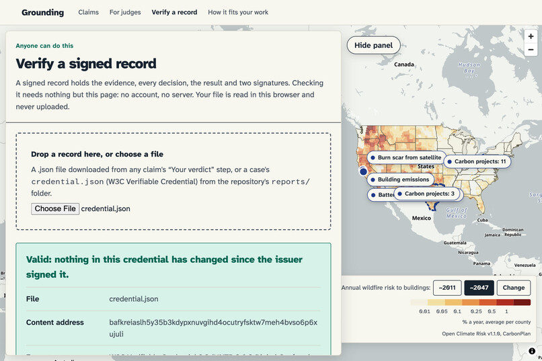
Task: Click the selected credential.json file name beside Choose File
Action: coord(106,208)
